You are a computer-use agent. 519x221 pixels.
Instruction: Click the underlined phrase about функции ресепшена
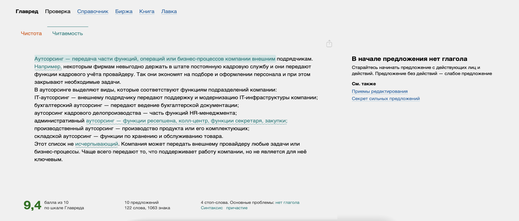186,121
